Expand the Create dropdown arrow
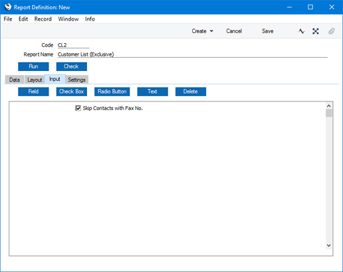This screenshot has height=272, width=343. [x=211, y=31]
